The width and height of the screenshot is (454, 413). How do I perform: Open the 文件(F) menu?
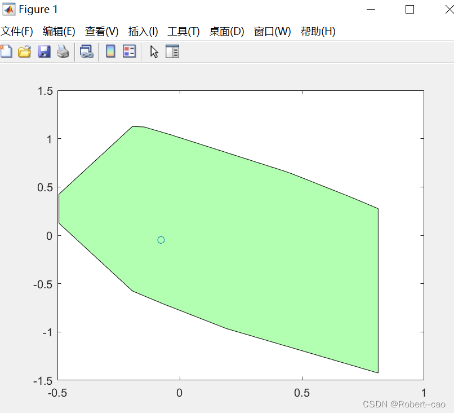click(17, 32)
